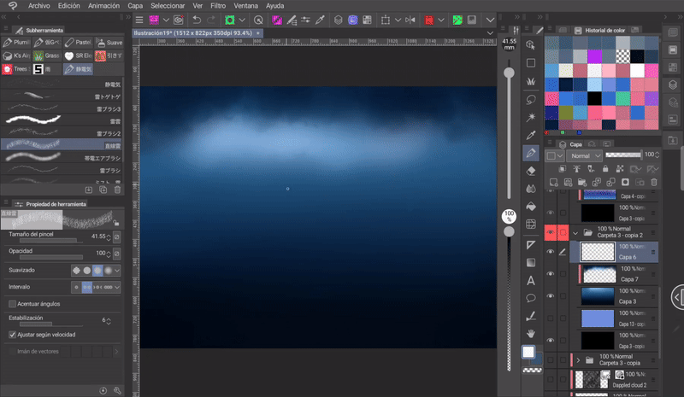Select the rectangle Figure tool
This screenshot has width=684, height=397.
click(531, 63)
